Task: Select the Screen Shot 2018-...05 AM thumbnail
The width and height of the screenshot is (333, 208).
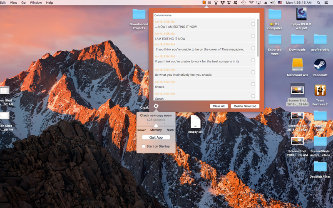Action: 297,141
